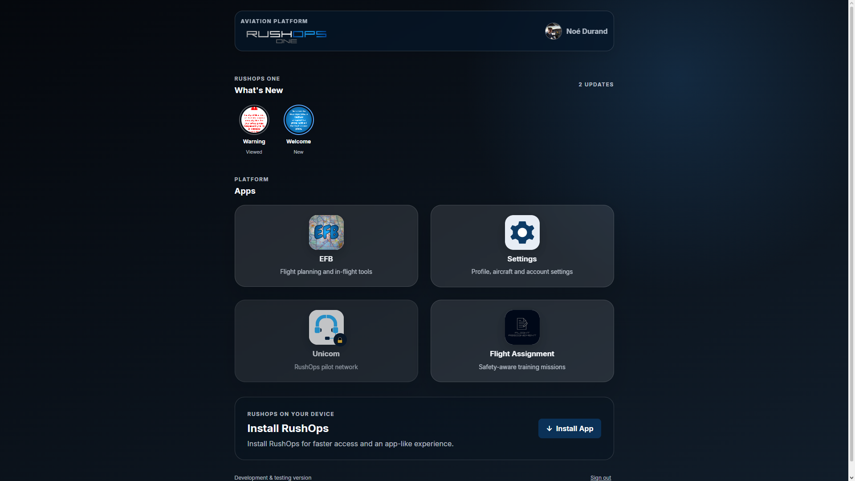Open the Flight Assignment app icon

(x=522, y=327)
